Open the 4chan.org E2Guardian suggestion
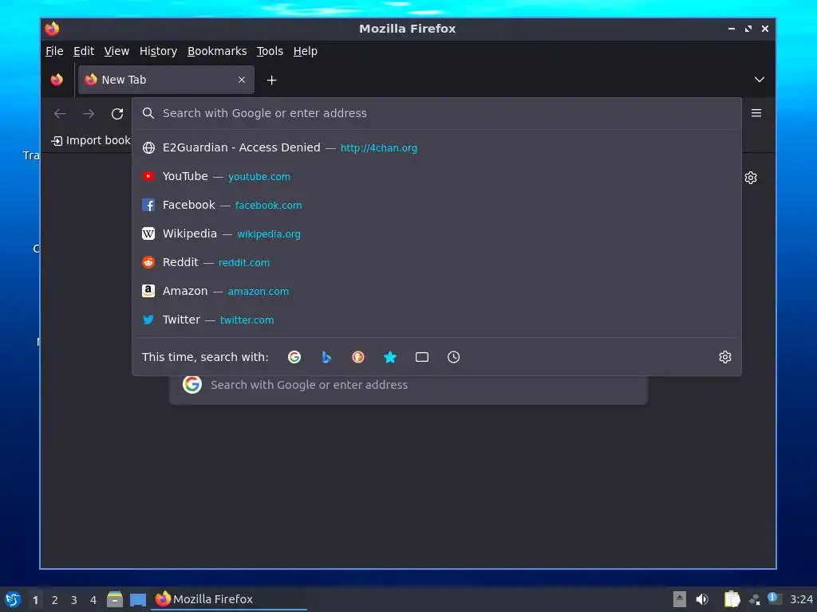817x612 pixels. [x=436, y=147]
